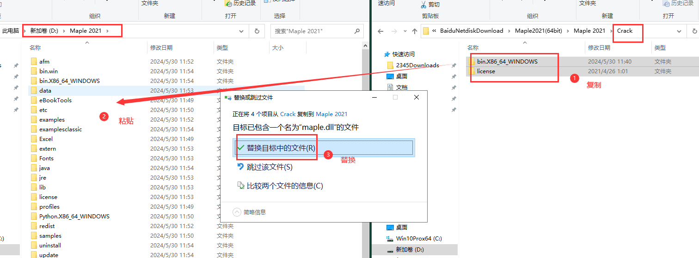Image resolution: width=699 pixels, height=258 pixels.
Task: Choose 跳过该文件(S) in the dialog
Action: 270,167
